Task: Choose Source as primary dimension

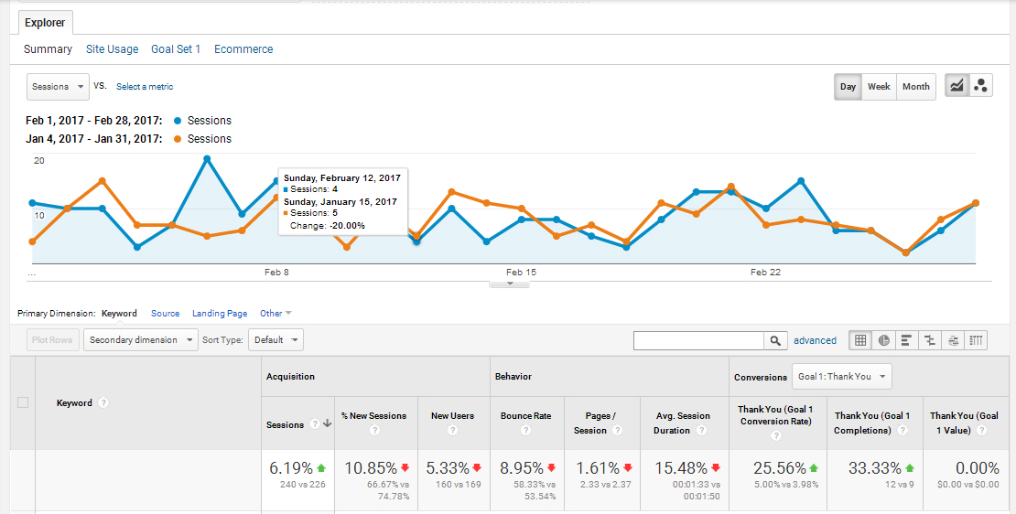Action: 166,314
